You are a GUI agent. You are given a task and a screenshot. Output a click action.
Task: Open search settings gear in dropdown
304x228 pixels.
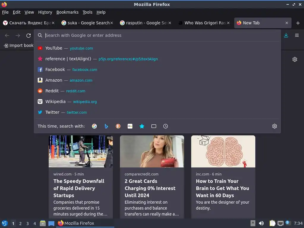[x=275, y=126]
